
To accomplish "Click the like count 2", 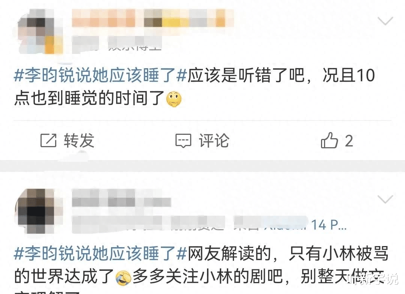I will click(349, 141).
